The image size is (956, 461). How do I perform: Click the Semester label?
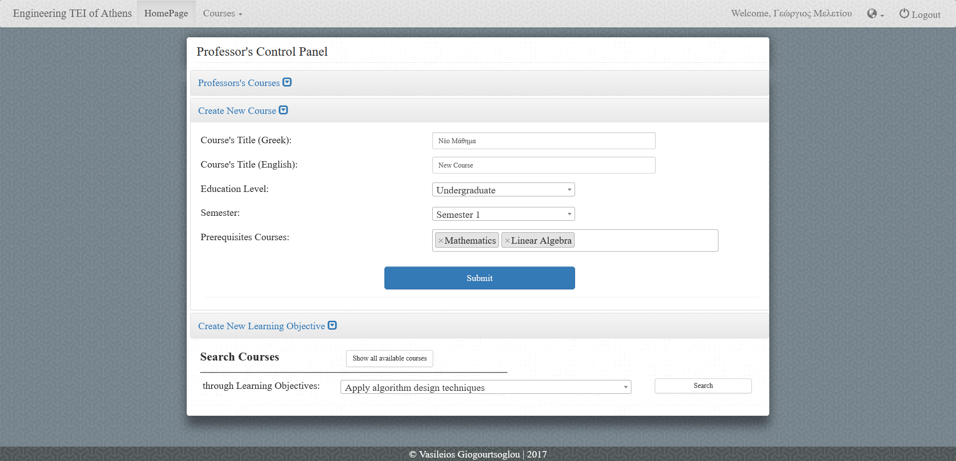click(220, 213)
